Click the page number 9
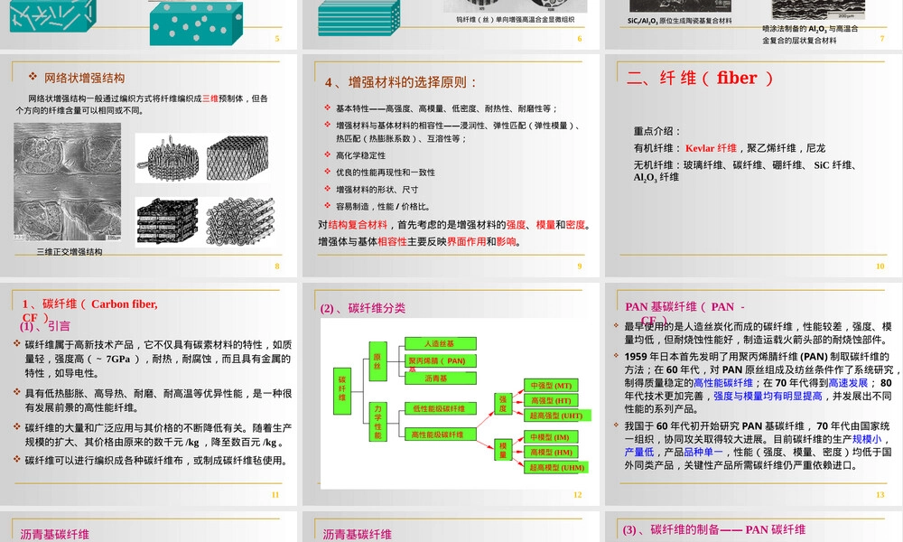The width and height of the screenshot is (903, 542). [580, 266]
